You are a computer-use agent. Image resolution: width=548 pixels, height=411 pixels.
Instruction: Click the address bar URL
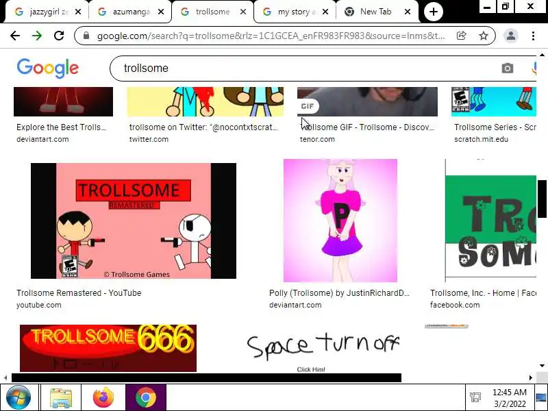[x=271, y=36]
